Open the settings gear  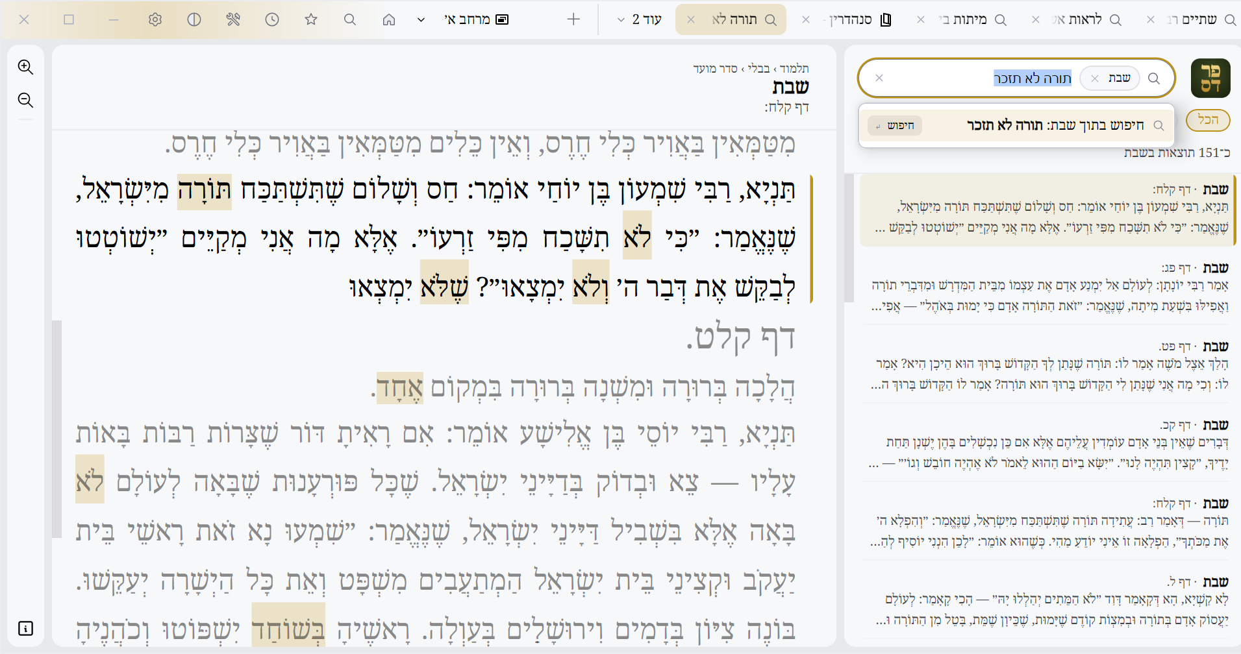coord(155,19)
